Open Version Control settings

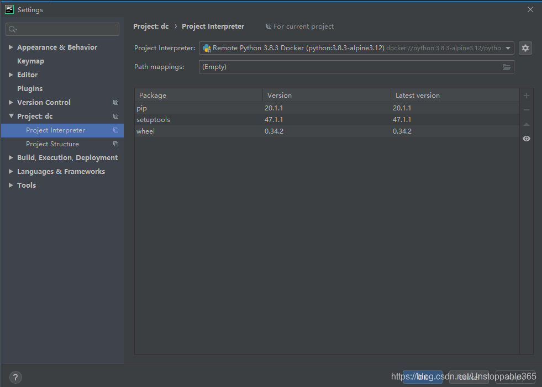coord(44,103)
